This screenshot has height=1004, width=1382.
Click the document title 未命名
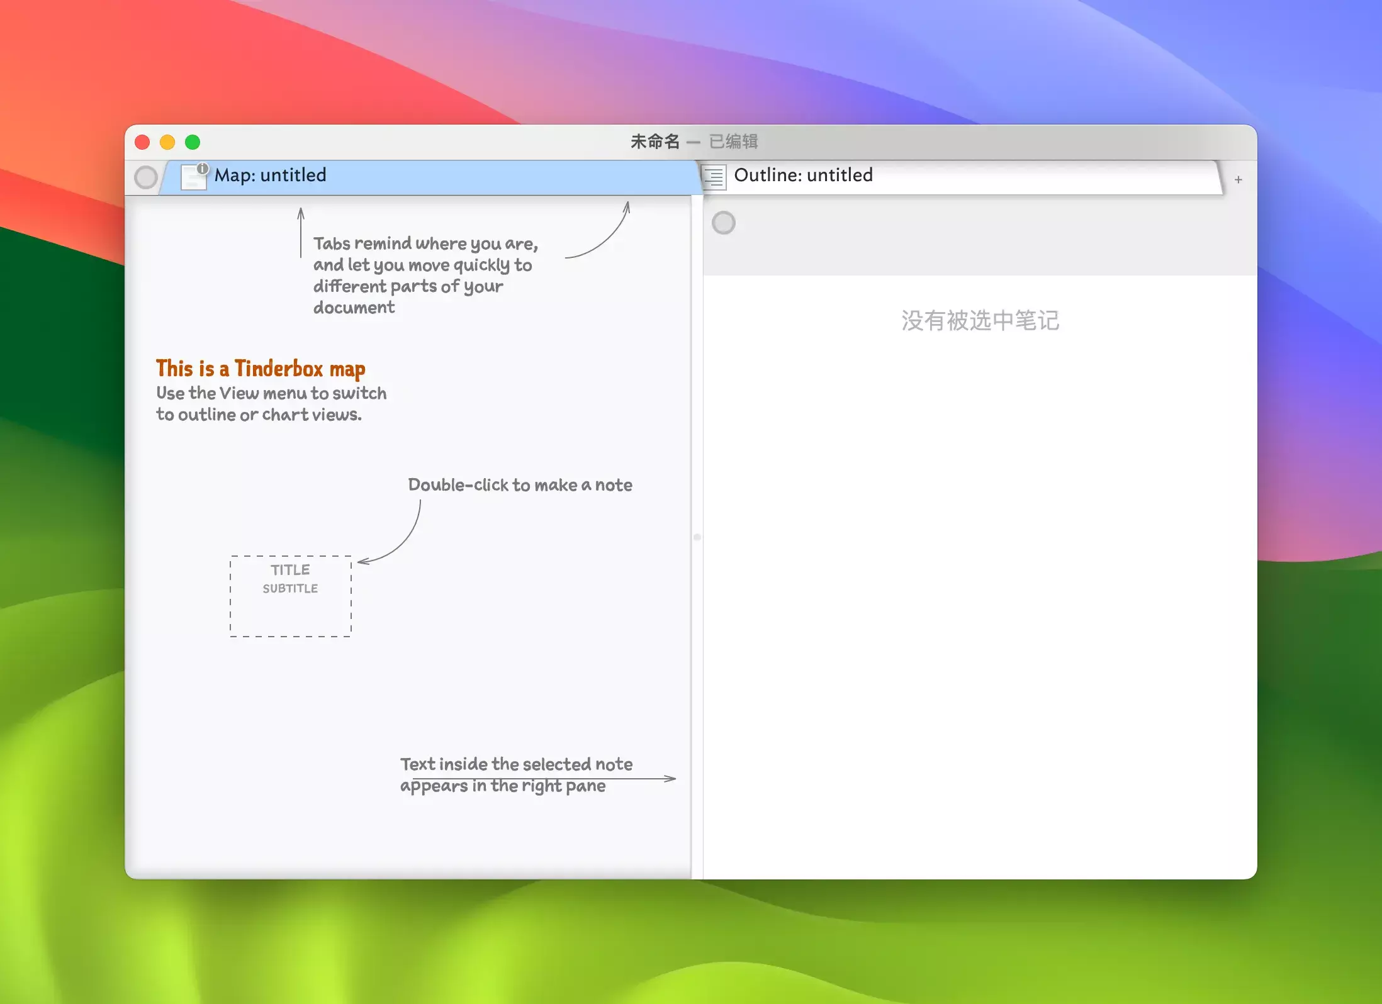655,142
